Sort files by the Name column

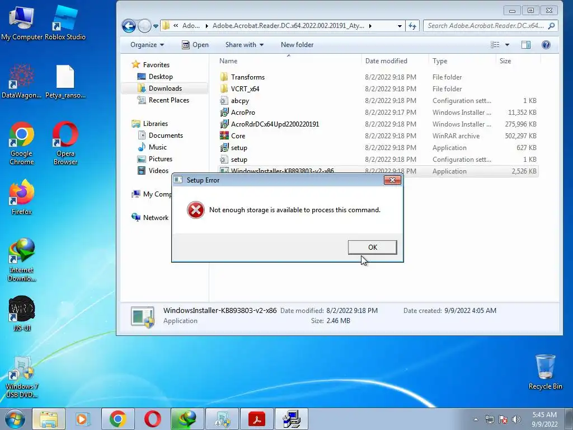coord(288,61)
